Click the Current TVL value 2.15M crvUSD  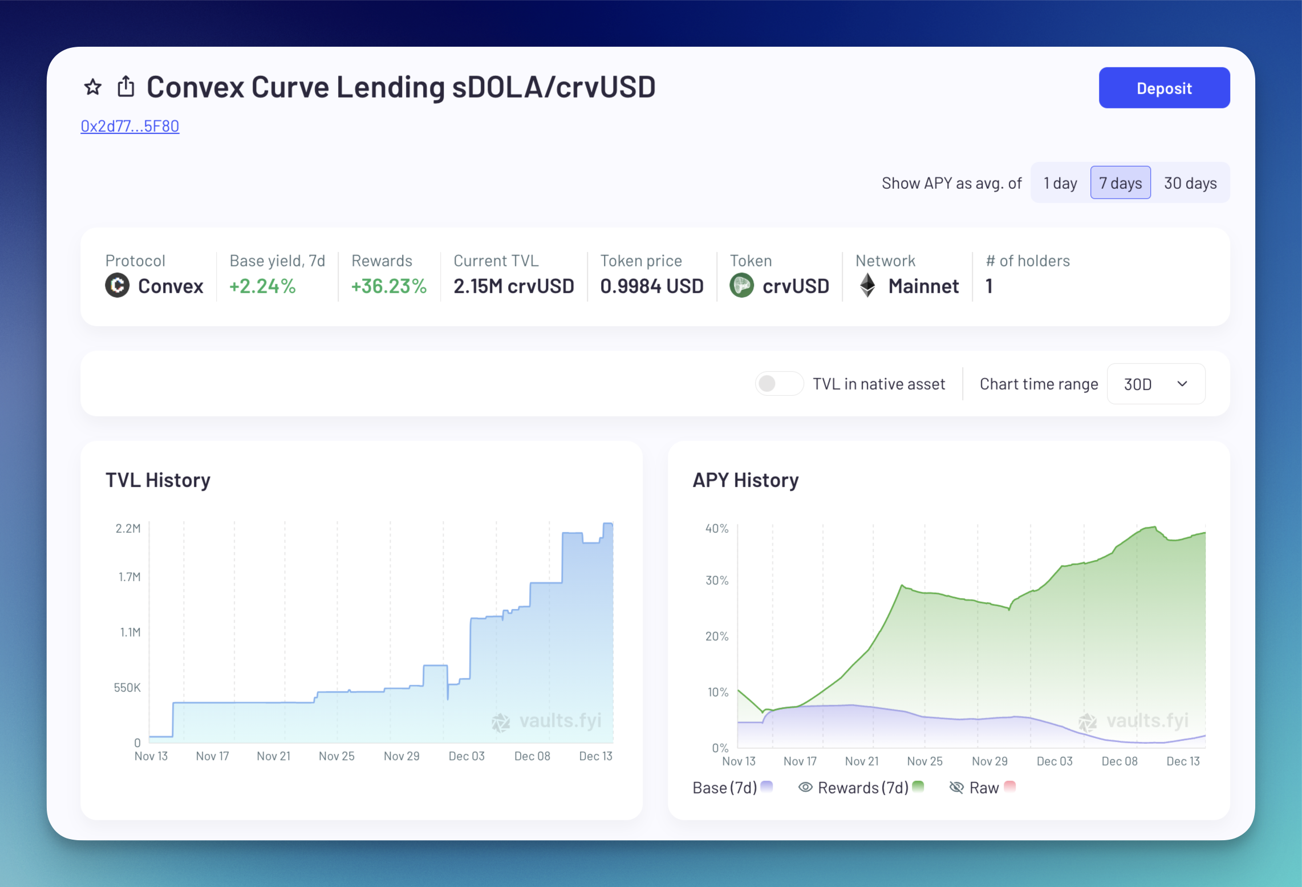point(514,286)
